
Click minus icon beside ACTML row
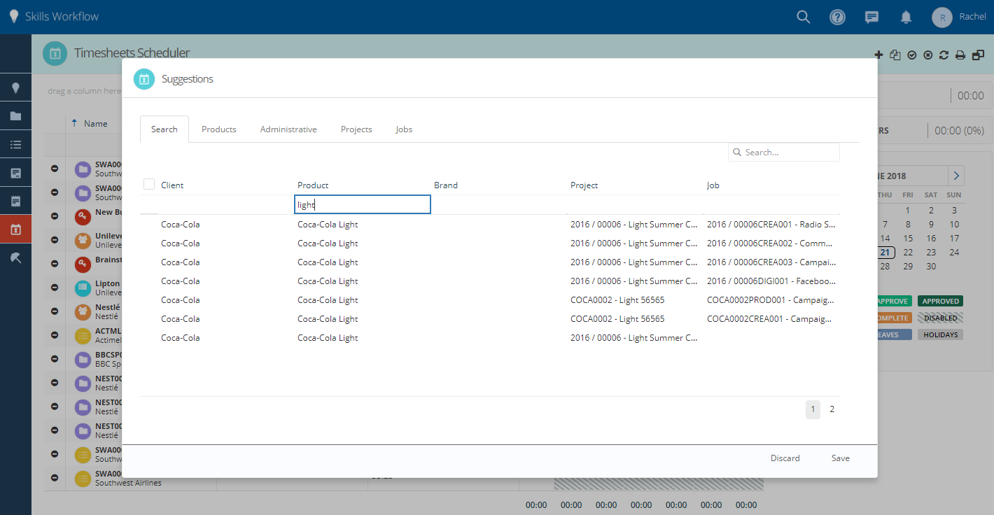(x=55, y=335)
